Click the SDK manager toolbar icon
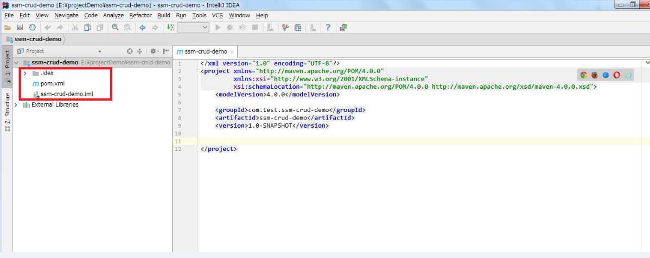Viewport: 650px width, 258px height. pos(313,28)
